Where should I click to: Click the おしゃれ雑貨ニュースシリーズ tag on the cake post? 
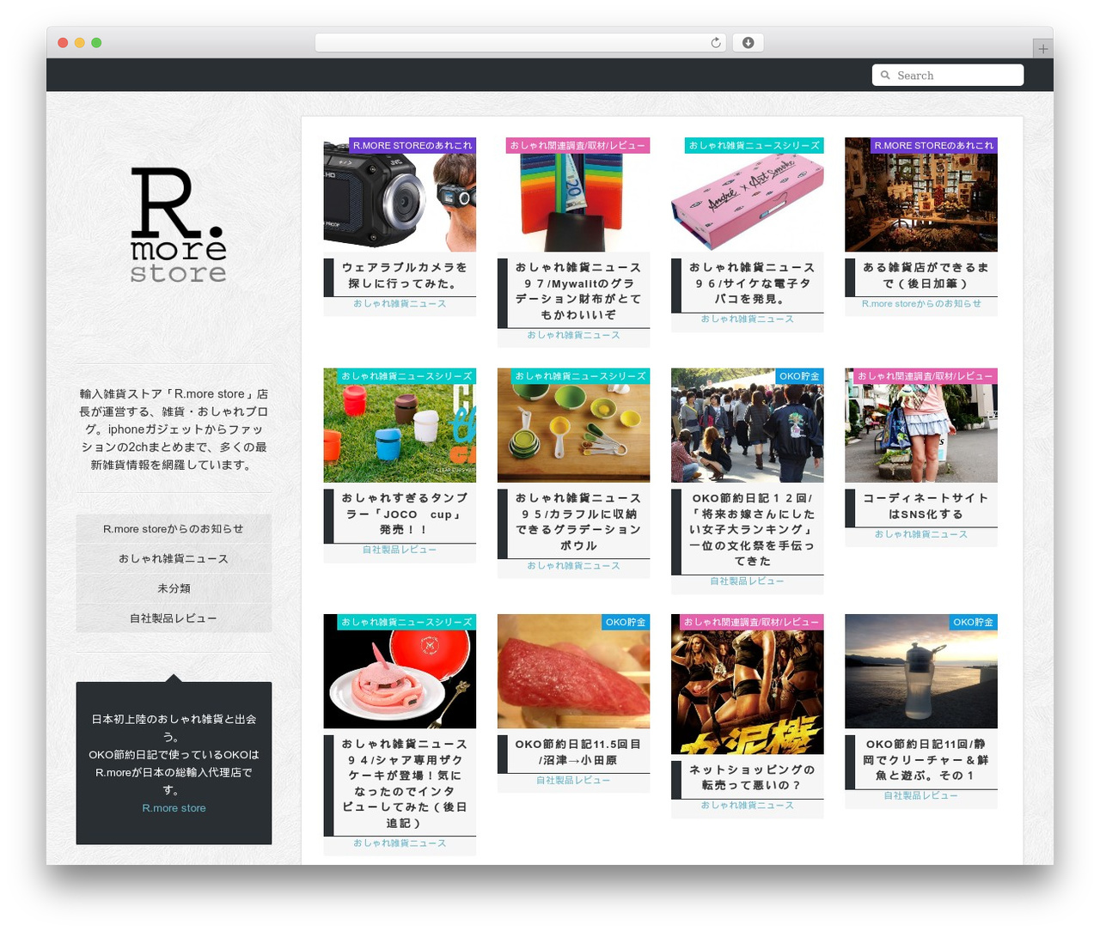tap(406, 622)
